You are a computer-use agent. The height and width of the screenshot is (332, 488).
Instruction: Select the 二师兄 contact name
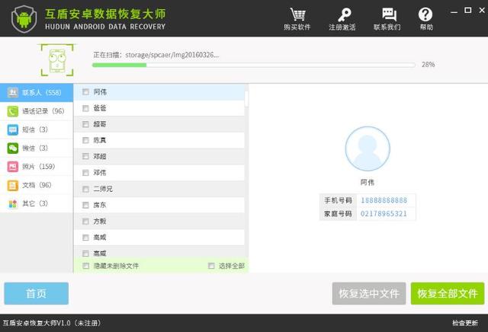click(x=103, y=189)
